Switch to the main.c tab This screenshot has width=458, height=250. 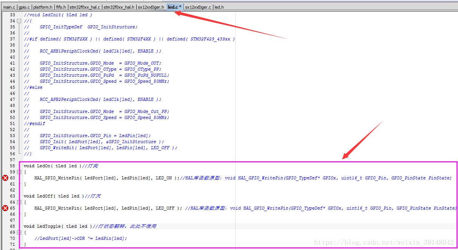point(9,7)
